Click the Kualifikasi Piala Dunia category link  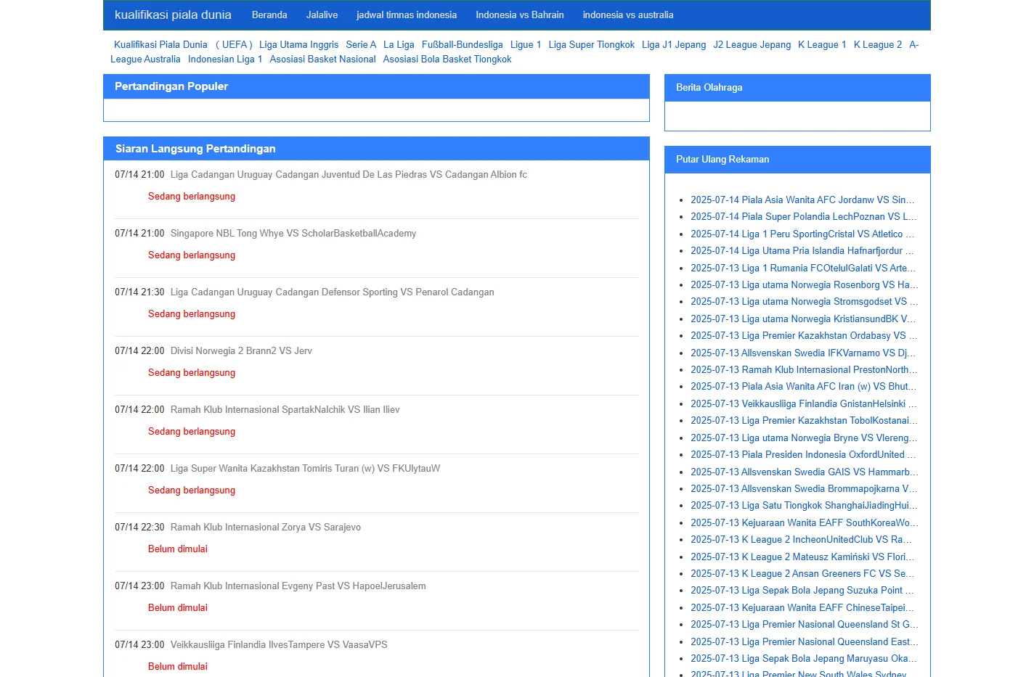tap(160, 44)
